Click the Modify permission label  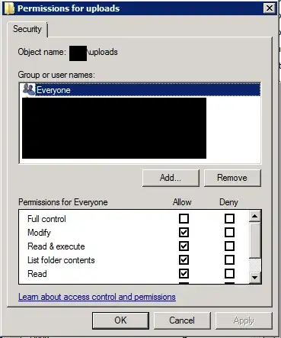[x=39, y=233]
